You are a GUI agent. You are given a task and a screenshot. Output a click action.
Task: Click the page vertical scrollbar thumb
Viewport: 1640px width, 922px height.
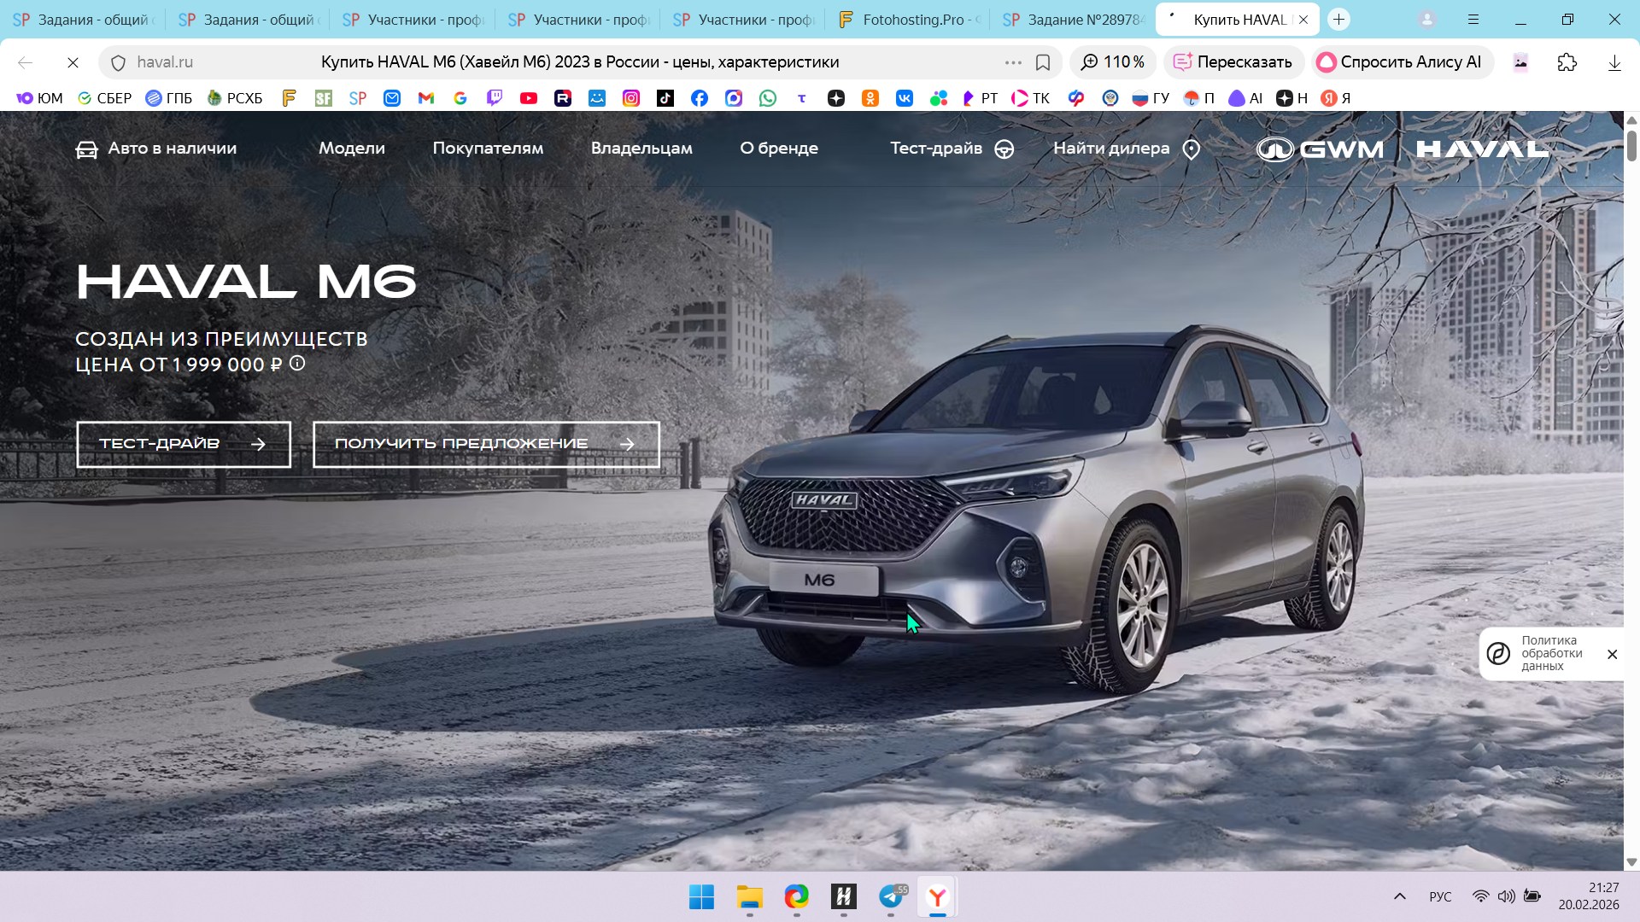[1631, 145]
